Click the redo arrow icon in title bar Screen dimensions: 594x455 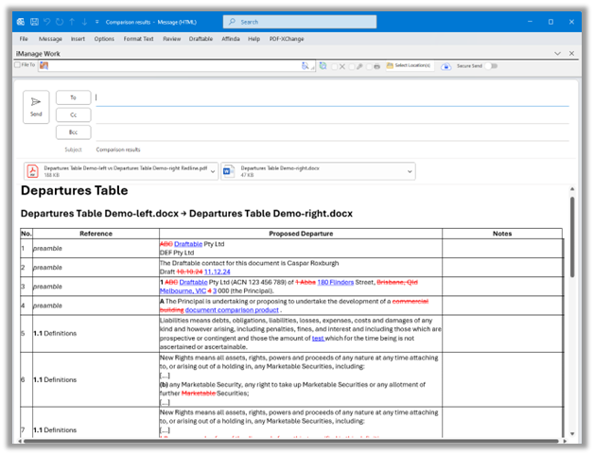click(x=60, y=22)
